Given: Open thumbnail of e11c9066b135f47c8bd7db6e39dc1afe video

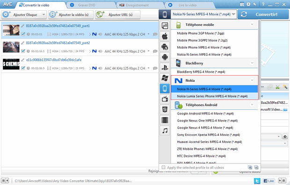Looking at the screenshot, I should coord(11,64).
